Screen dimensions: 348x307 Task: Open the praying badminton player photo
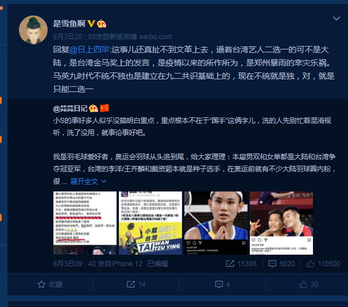tap(216, 223)
